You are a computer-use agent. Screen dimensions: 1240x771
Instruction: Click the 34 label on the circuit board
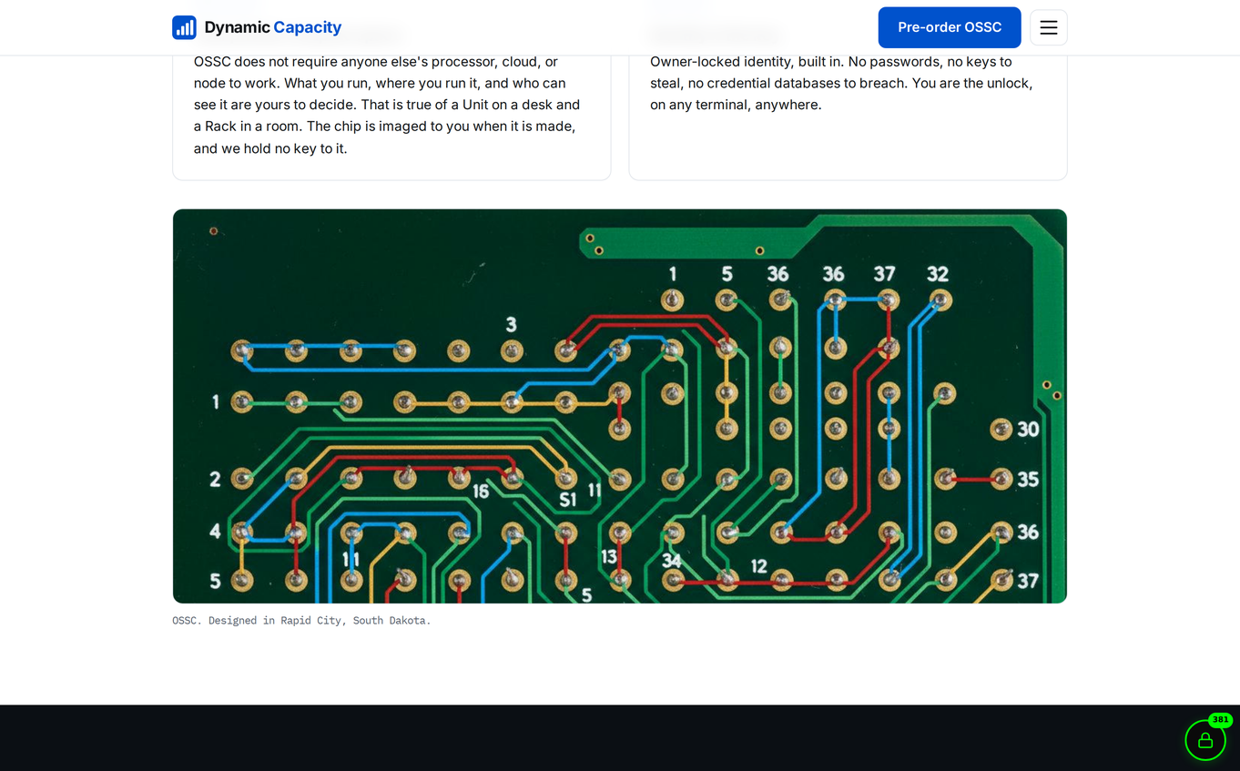coord(672,561)
